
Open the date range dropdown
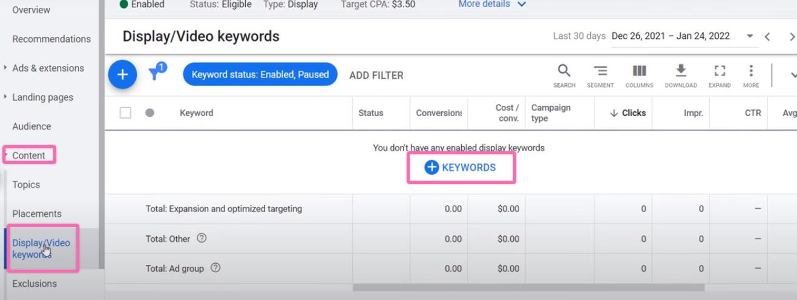coord(750,36)
